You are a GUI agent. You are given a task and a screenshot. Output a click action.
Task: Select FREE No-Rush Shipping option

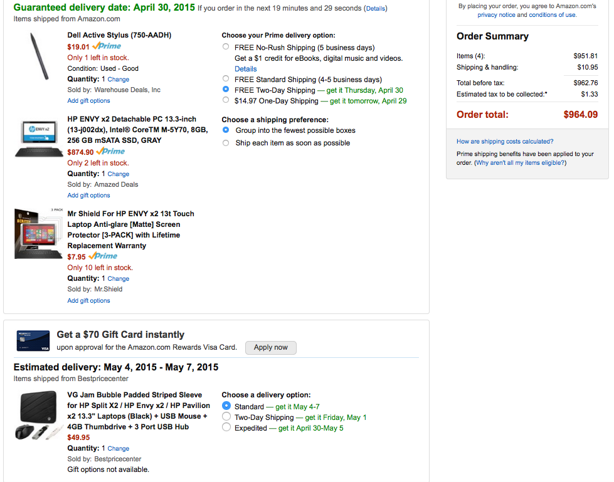(226, 47)
